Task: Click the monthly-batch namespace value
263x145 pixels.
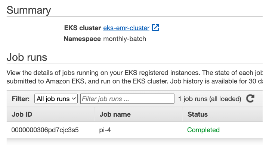Action: (x=125, y=39)
